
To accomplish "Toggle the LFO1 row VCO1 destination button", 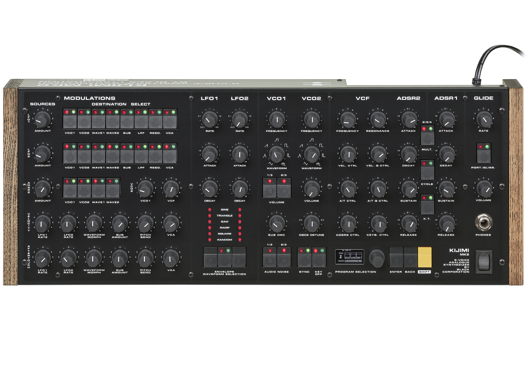I will (70, 122).
